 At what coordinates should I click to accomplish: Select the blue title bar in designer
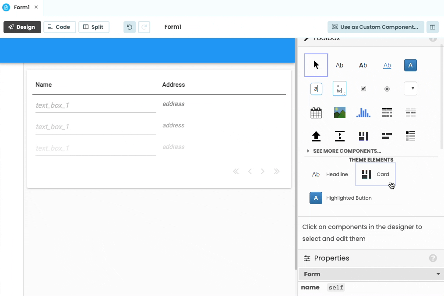click(x=147, y=50)
